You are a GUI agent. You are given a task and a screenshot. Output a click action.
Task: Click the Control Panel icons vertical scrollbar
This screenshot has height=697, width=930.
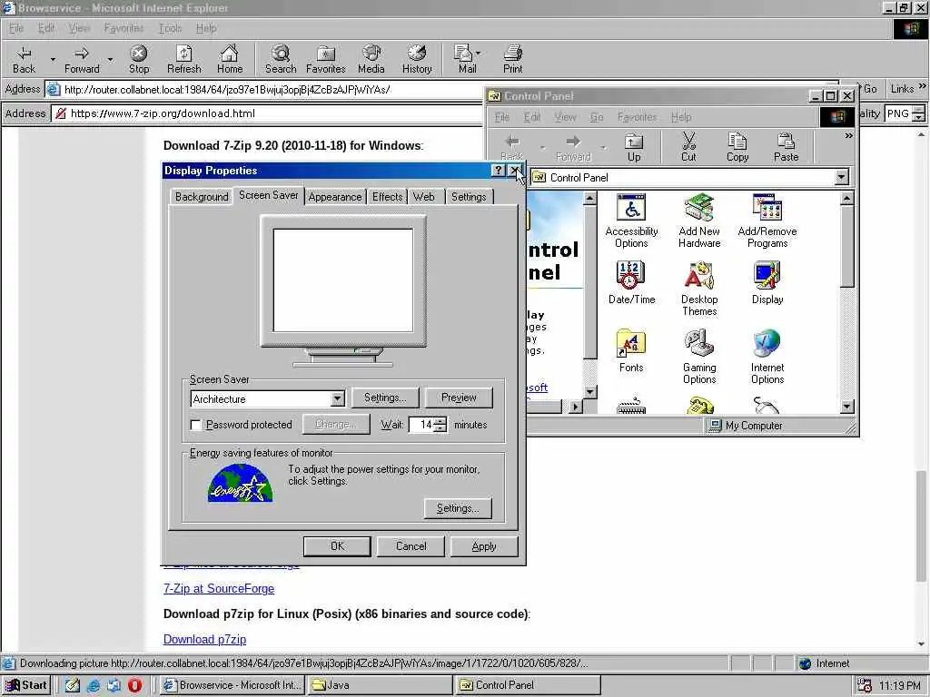click(847, 302)
